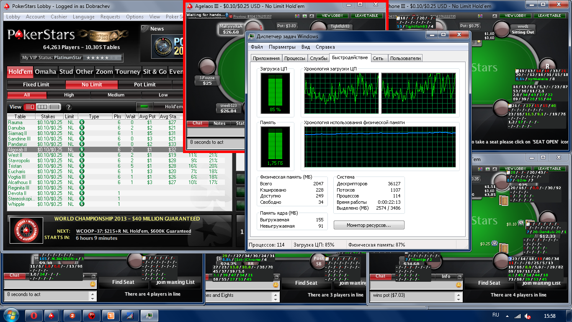Viewport: 572px width, 322px height.
Task: Select the High stakes filter
Action: (69, 95)
